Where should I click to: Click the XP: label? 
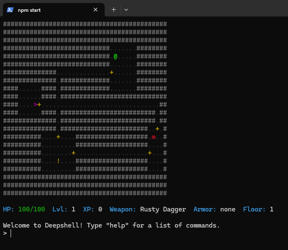pos(89,209)
